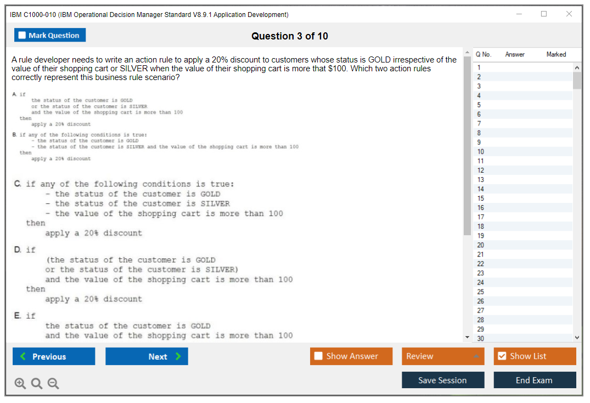Click the reset zoom magnifier icon

point(37,384)
